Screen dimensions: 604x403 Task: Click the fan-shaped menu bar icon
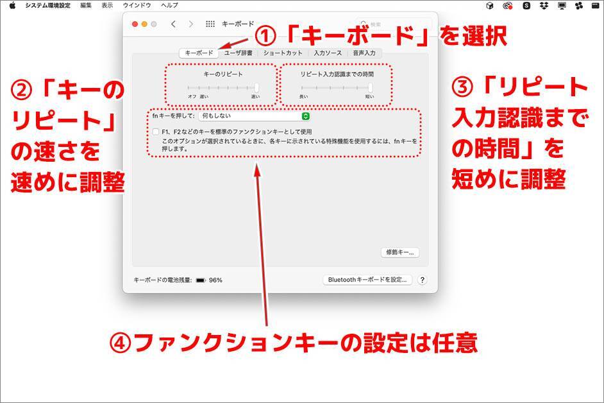pyautogui.click(x=579, y=5)
